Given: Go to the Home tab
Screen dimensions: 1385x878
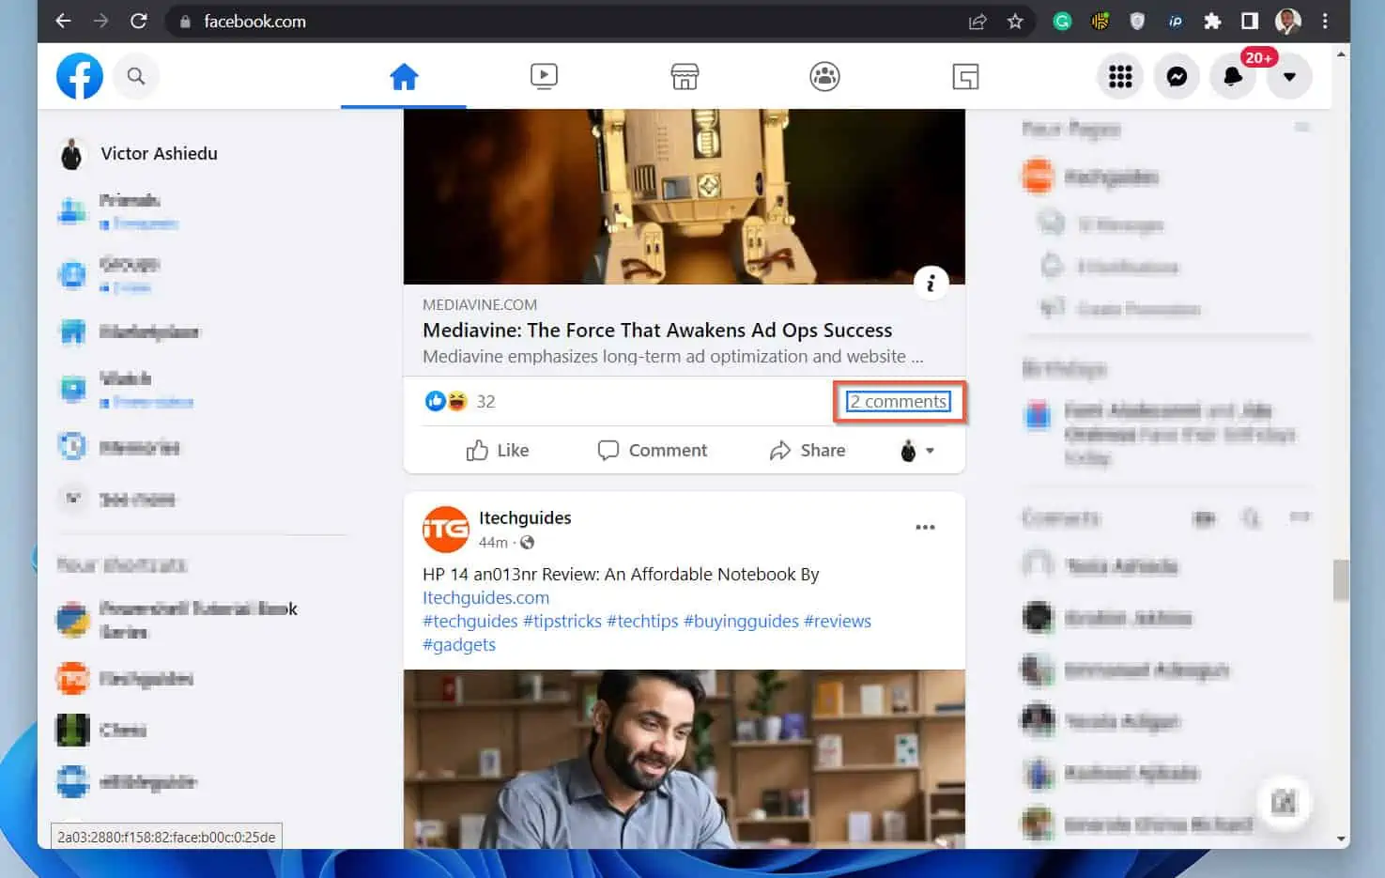Looking at the screenshot, I should tap(404, 76).
